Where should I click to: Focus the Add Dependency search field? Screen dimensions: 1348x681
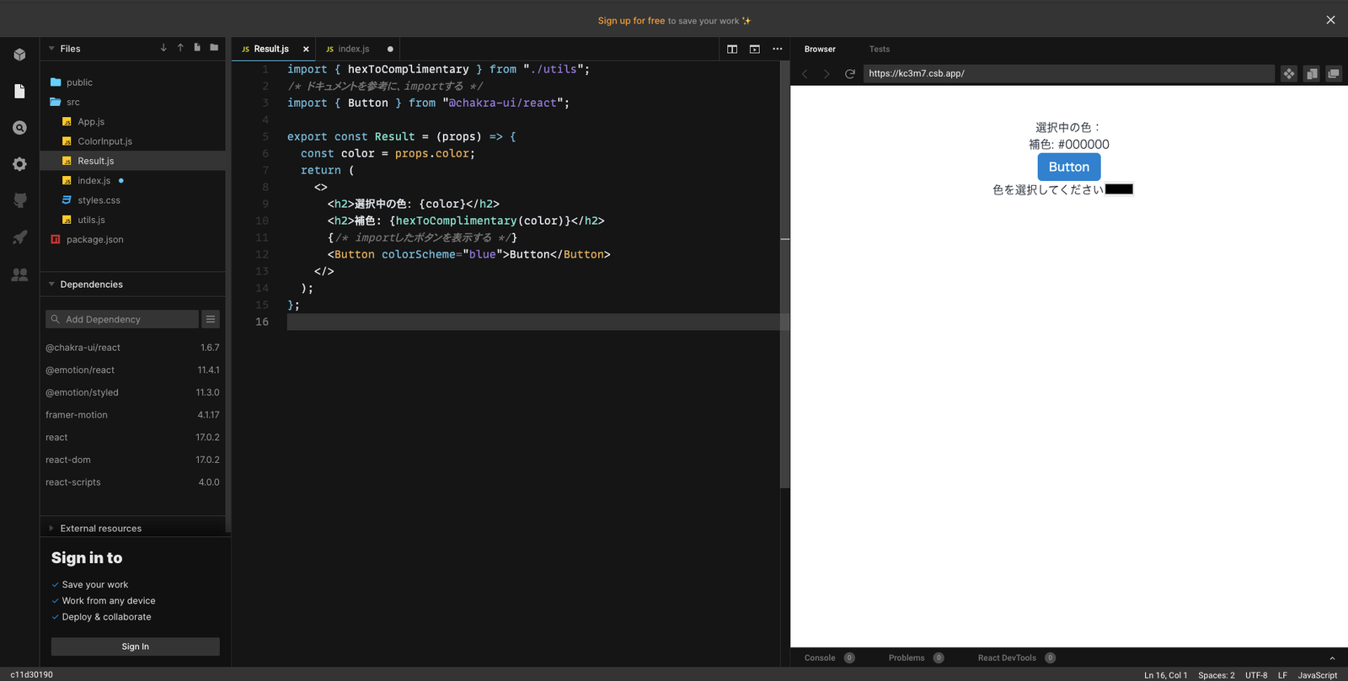122,319
